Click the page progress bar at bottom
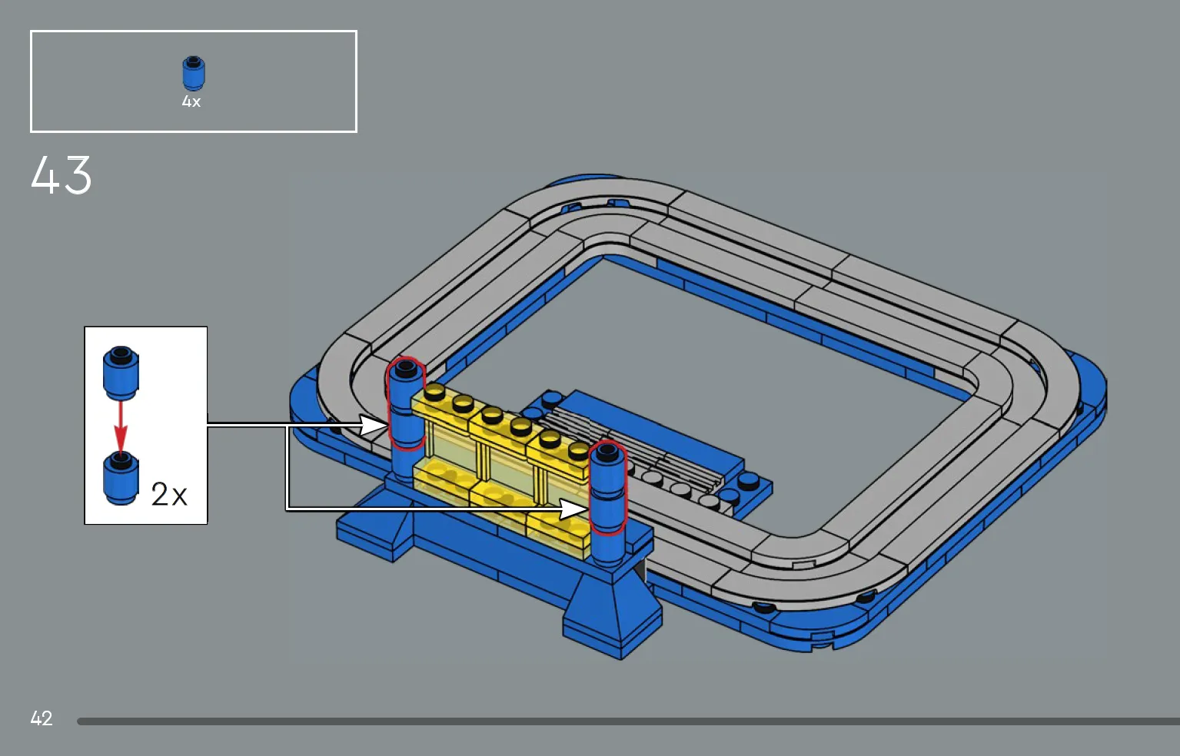The height and width of the screenshot is (756, 1180). tap(628, 721)
